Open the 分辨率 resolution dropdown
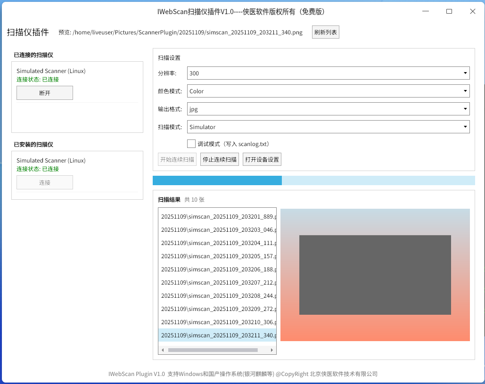Screen dimensions: 485x384 coord(328,73)
